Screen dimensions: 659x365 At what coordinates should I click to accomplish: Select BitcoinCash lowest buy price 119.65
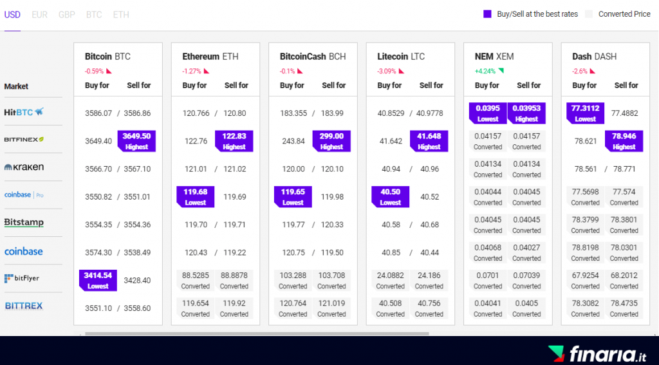point(293,197)
